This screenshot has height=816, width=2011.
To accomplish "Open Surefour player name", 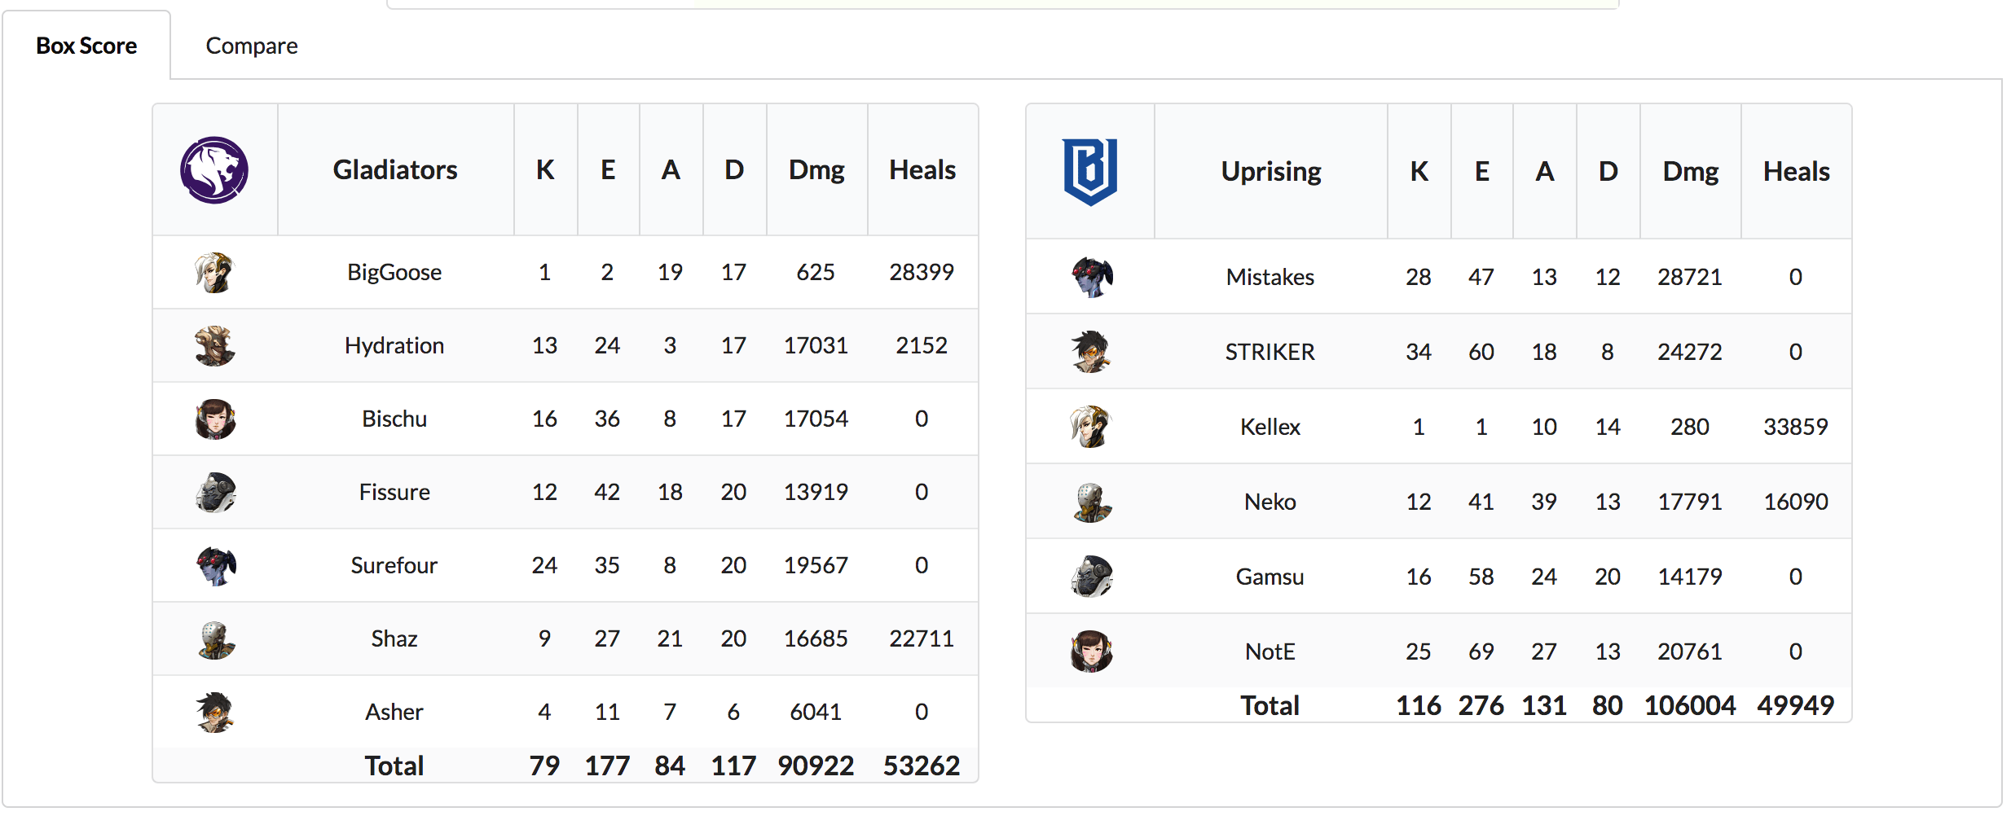I will pyautogui.click(x=394, y=565).
